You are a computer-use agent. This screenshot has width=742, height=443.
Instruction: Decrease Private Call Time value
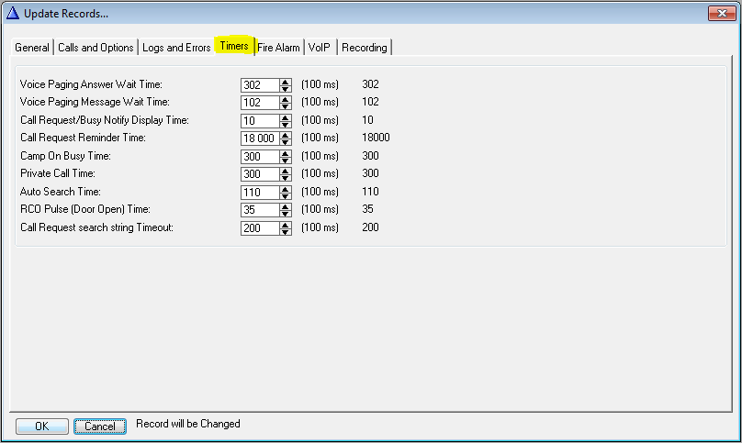(x=286, y=177)
